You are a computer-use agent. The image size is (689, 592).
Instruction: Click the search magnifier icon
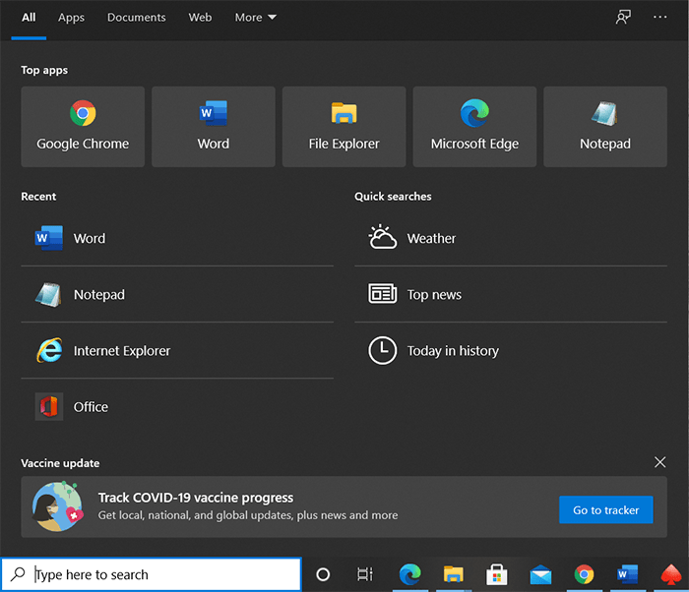click(18, 574)
